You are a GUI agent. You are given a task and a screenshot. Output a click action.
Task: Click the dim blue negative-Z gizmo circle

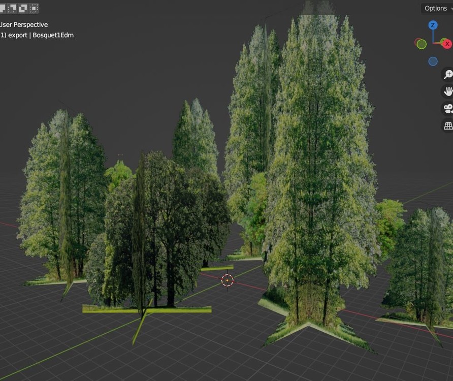coord(433,61)
